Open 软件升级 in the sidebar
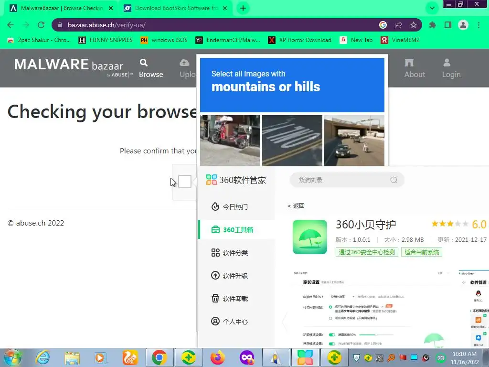The image size is (489, 367). click(x=237, y=276)
